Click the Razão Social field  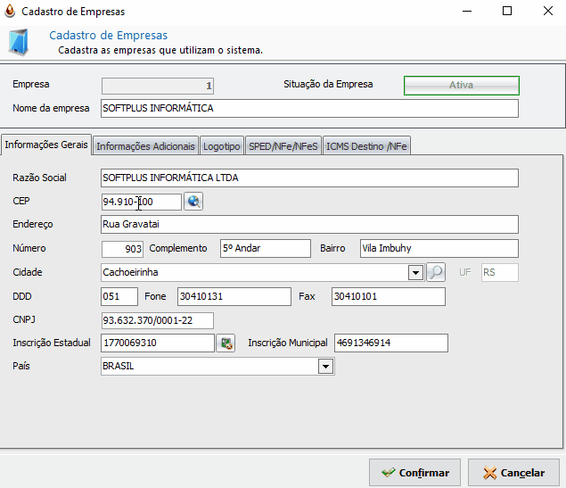point(309,178)
